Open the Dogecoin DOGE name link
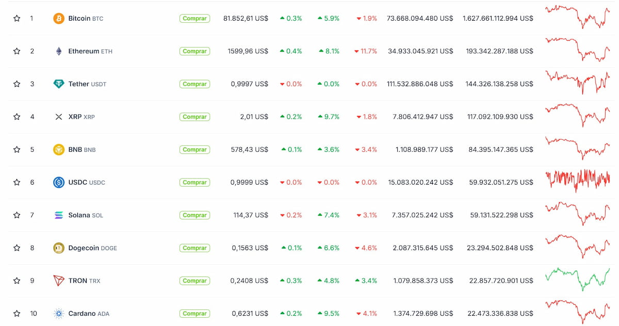This screenshot has height=326, width=619. coord(93,248)
